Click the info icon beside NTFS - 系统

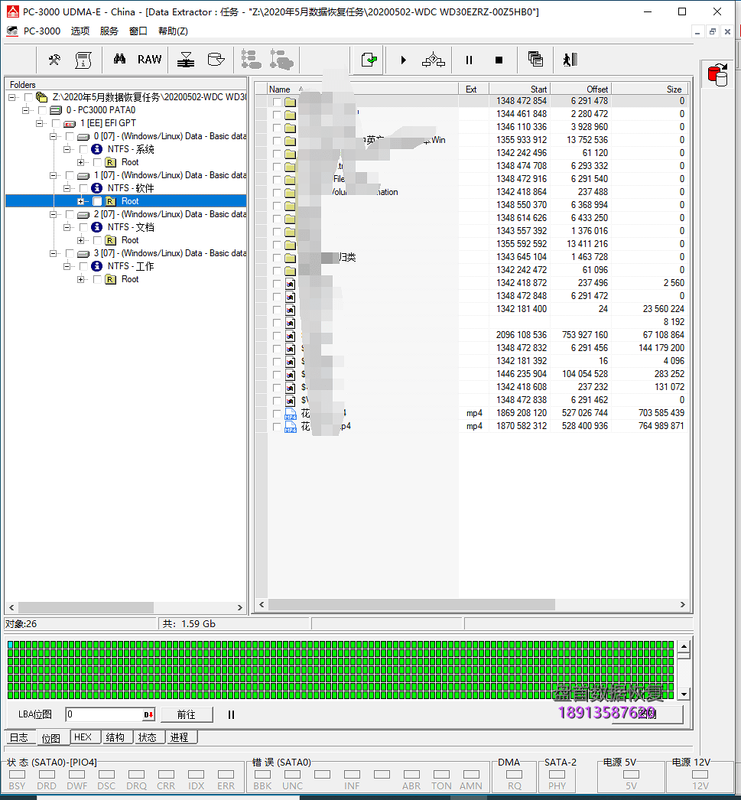coord(97,149)
